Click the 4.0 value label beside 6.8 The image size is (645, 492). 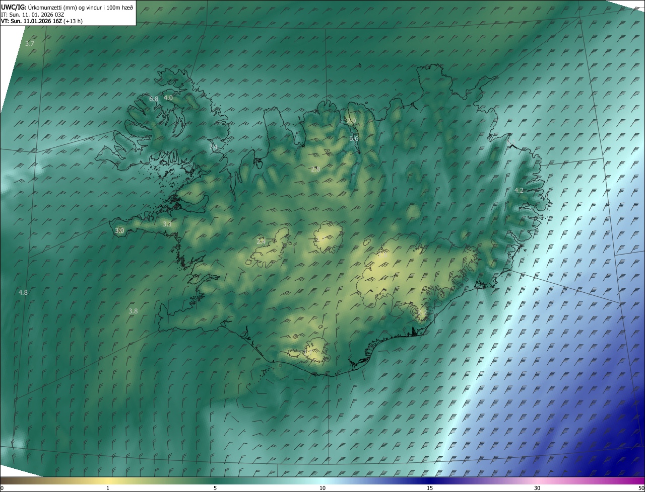point(168,98)
